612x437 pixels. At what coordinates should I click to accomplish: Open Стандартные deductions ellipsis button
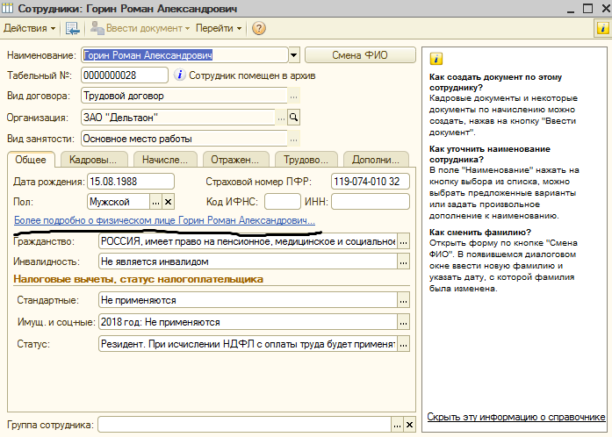pos(403,300)
